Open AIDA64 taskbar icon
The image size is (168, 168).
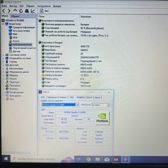coord(116,159)
